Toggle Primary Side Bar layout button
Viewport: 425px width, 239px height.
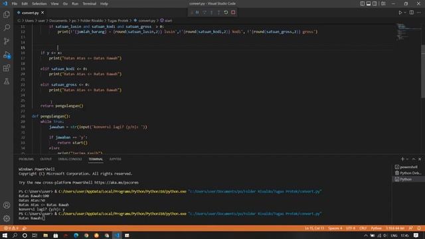[x=363, y=3]
